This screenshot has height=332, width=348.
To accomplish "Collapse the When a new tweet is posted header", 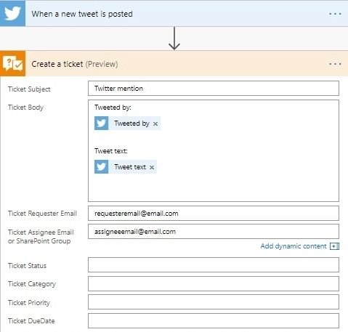I will [174, 13].
